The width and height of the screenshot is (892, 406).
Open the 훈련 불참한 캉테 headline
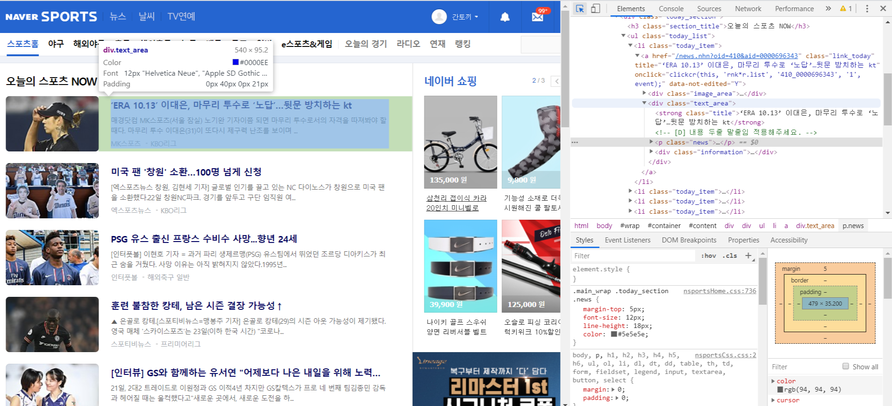[196, 306]
